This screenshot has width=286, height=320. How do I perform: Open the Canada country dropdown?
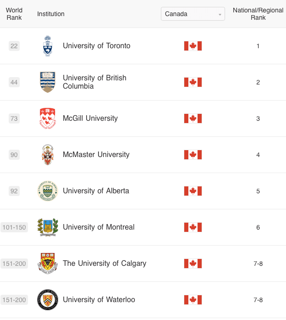[x=192, y=14]
